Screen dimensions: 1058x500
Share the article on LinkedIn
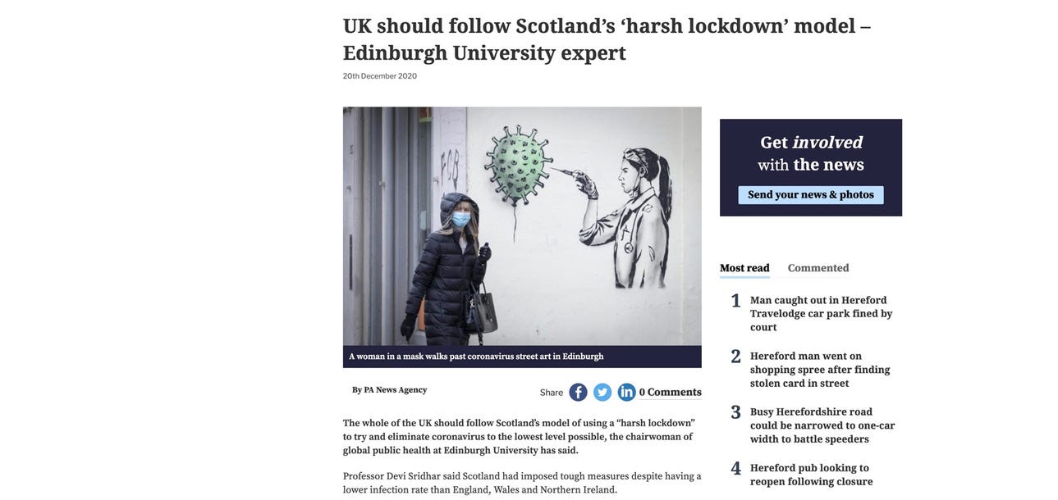[x=627, y=393]
